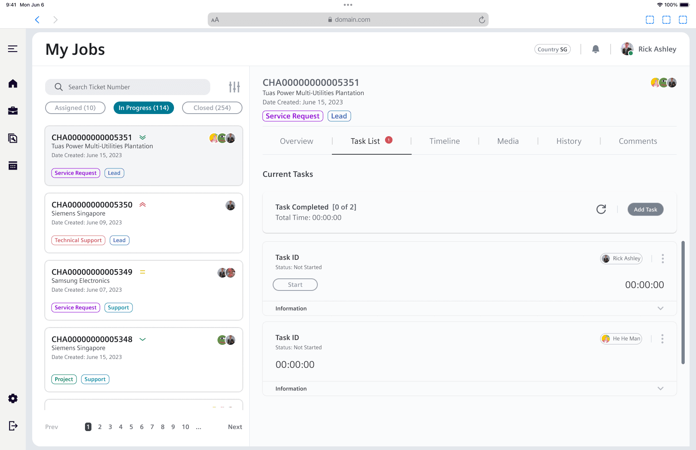696x450 pixels.
Task: Click Rick Ashley profile avatar
Action: [627, 49]
